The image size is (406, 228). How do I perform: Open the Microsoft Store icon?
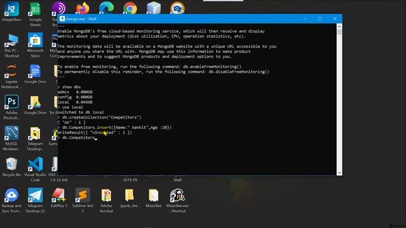tap(36, 46)
